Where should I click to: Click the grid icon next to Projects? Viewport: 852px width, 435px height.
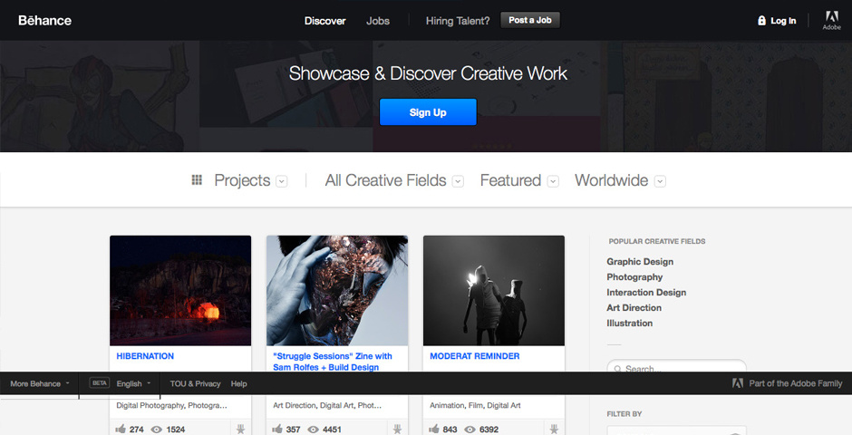[x=197, y=179]
